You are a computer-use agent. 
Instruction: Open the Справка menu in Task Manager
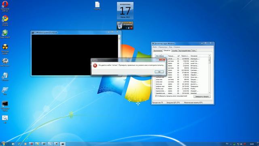(177, 47)
